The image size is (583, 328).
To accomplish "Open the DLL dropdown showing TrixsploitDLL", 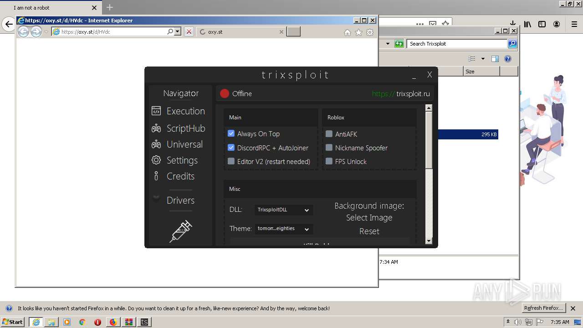I will [x=283, y=210].
